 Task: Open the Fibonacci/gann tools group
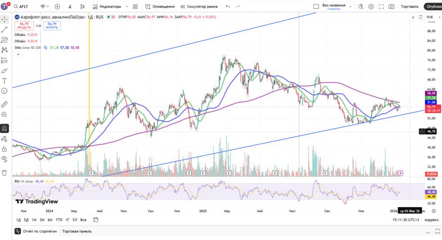4,40
